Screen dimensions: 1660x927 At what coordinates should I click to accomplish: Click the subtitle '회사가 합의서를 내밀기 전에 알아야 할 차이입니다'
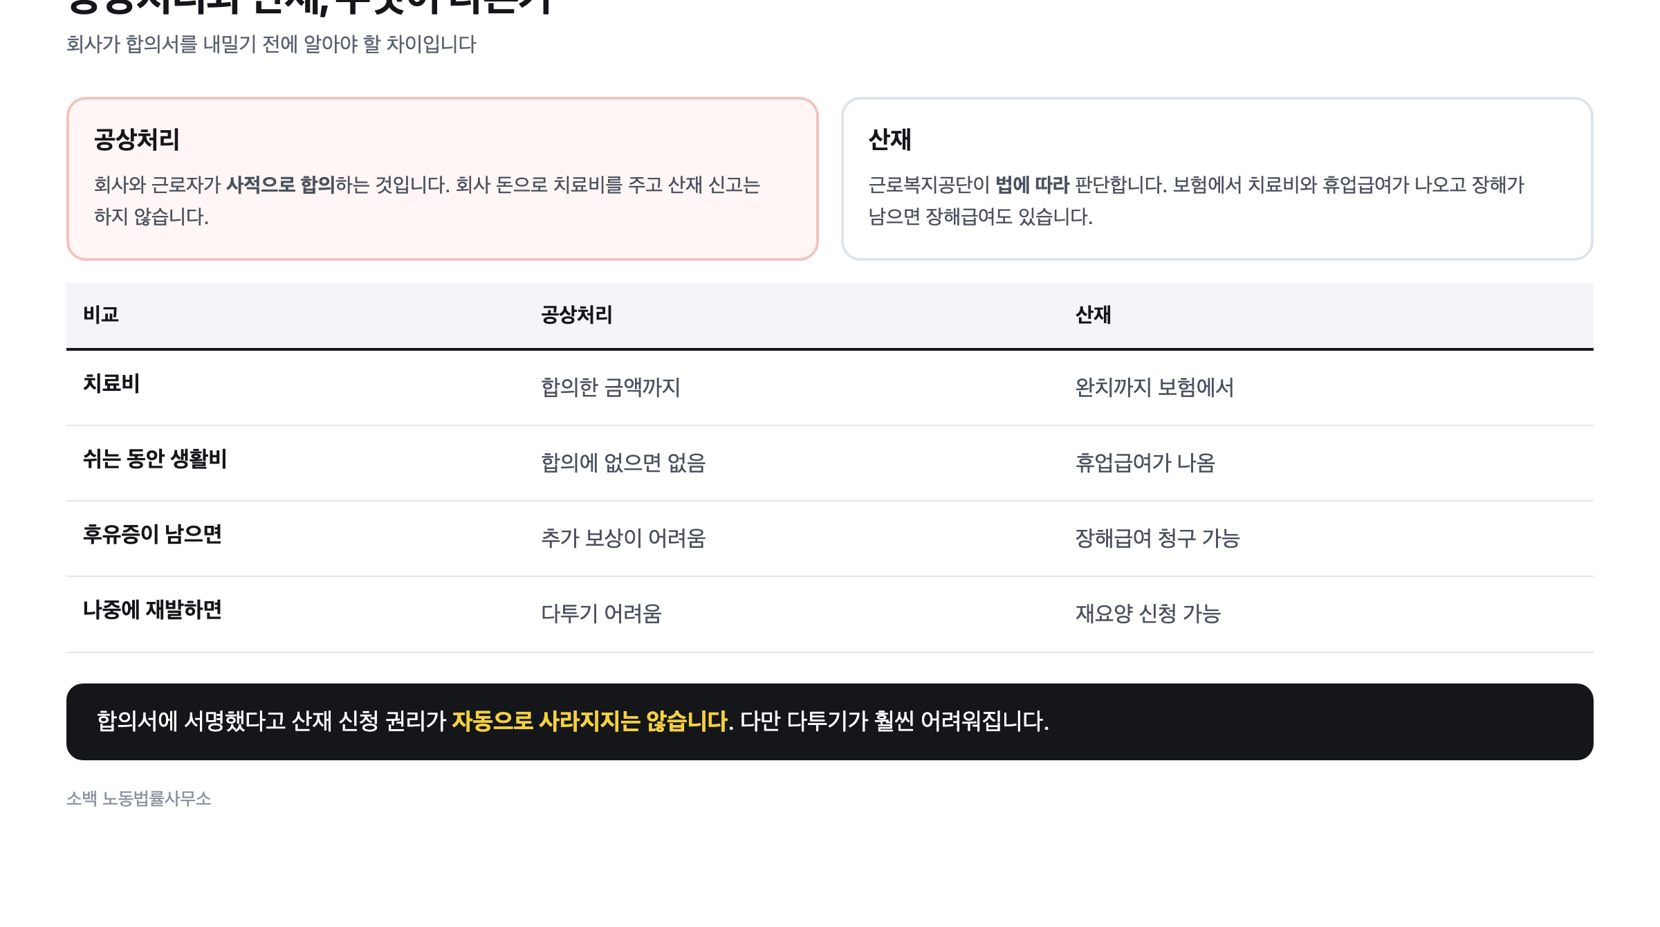coord(271,44)
